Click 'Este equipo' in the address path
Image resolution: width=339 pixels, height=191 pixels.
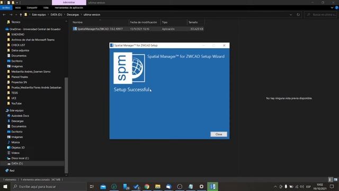[x=39, y=15]
